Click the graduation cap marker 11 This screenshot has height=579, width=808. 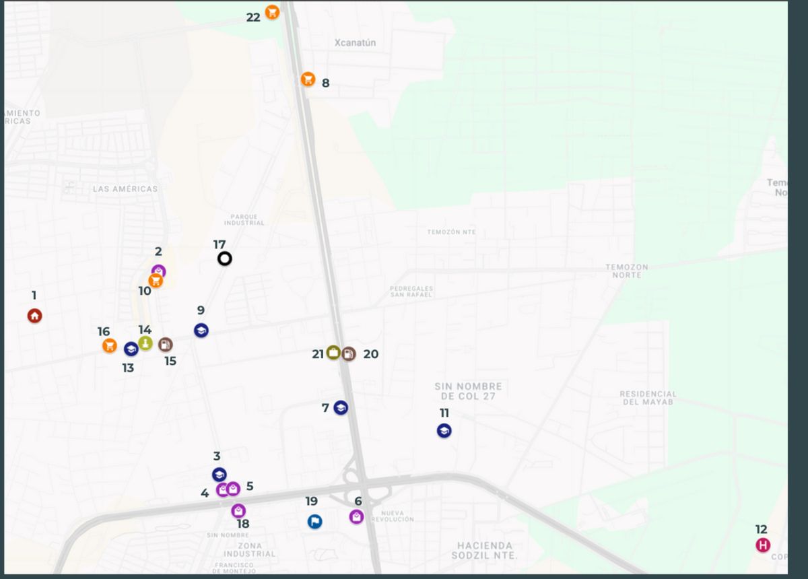click(444, 431)
